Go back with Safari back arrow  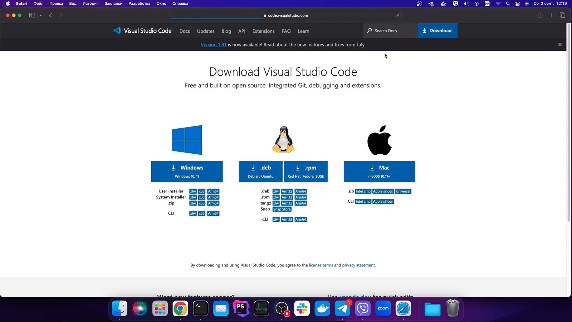point(51,15)
